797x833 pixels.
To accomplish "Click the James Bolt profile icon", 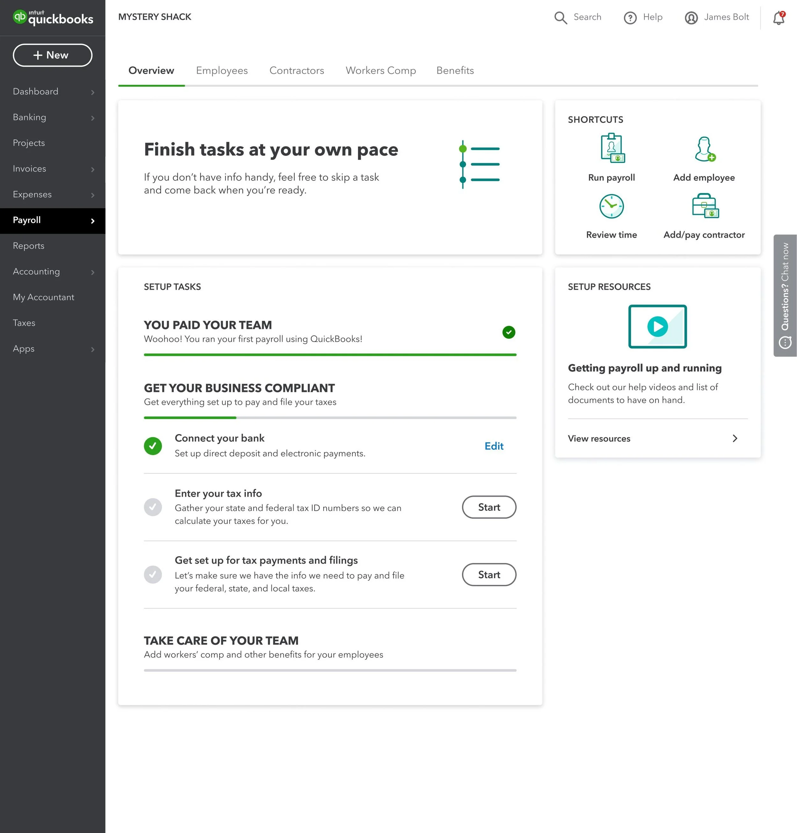I will (691, 18).
